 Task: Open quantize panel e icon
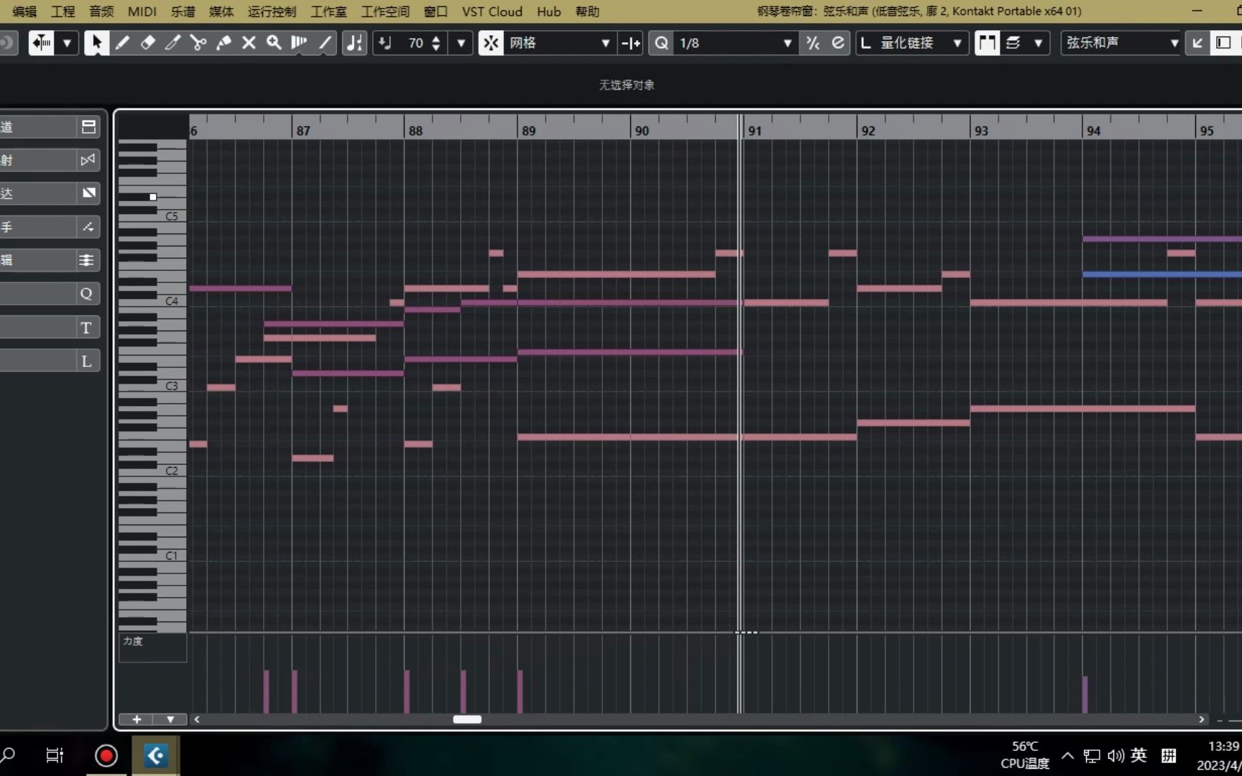[838, 43]
